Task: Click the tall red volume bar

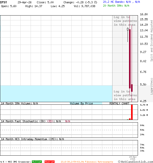Action: click(x=132, y=112)
